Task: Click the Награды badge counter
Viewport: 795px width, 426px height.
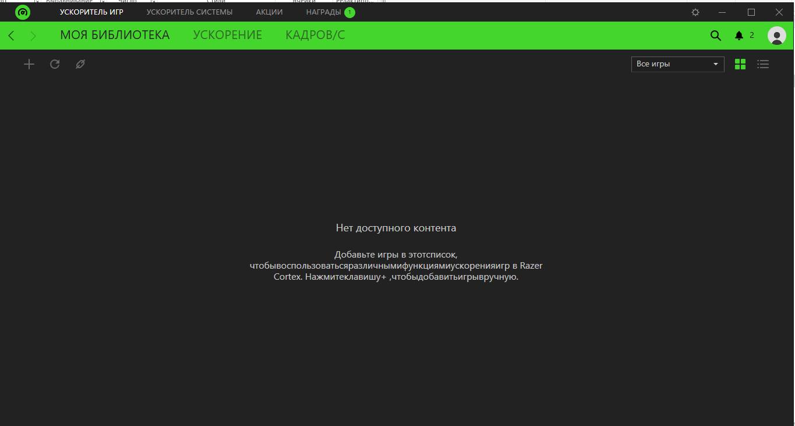Action: click(x=349, y=12)
